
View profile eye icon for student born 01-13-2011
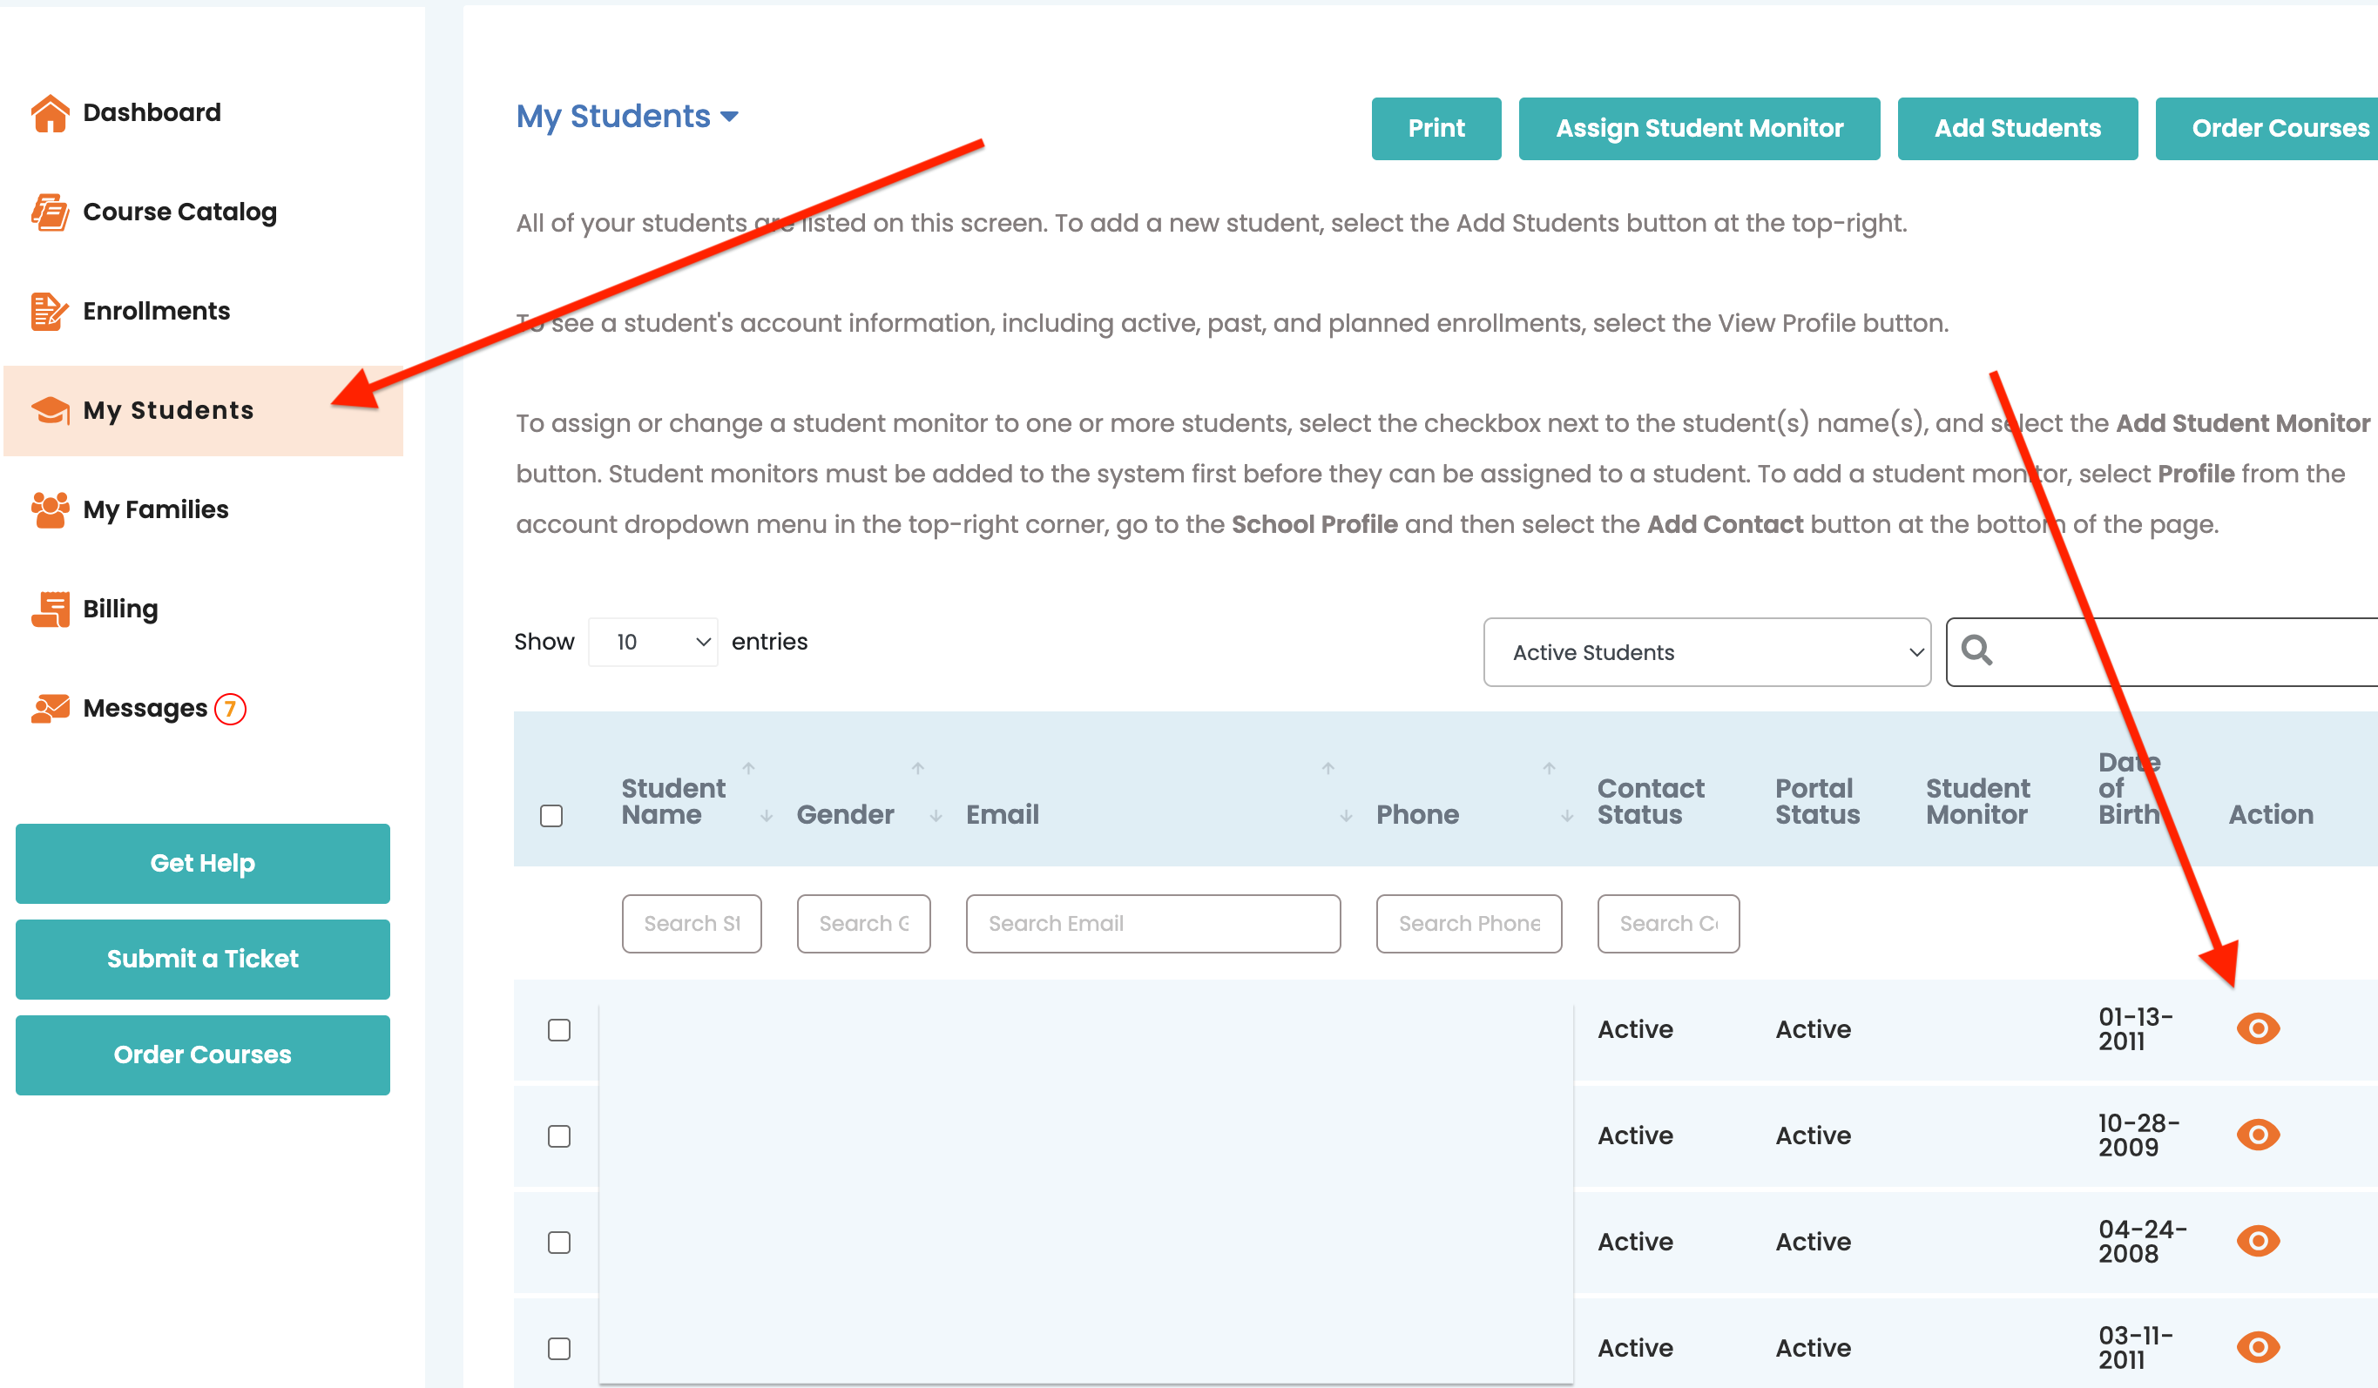(x=2257, y=1028)
